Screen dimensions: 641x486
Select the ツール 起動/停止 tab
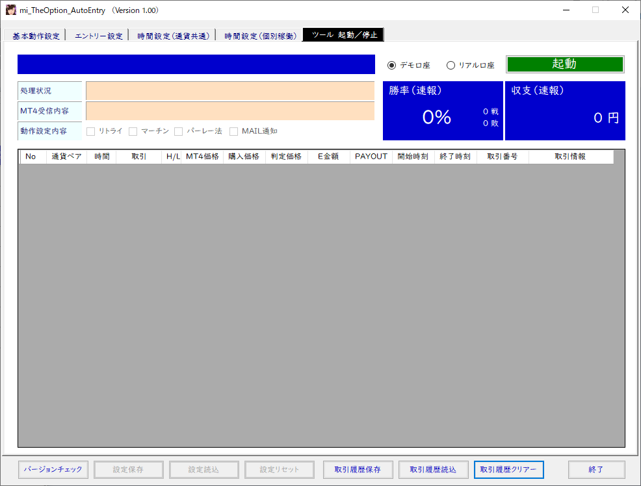[x=344, y=35]
